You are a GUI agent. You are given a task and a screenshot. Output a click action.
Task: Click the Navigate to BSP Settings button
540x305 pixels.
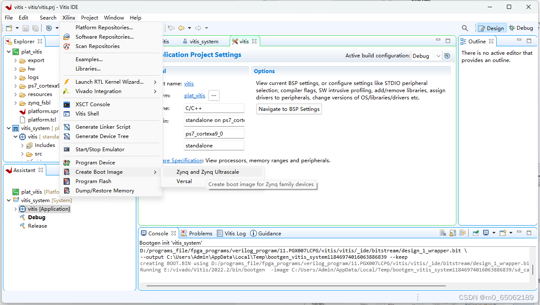(x=289, y=109)
